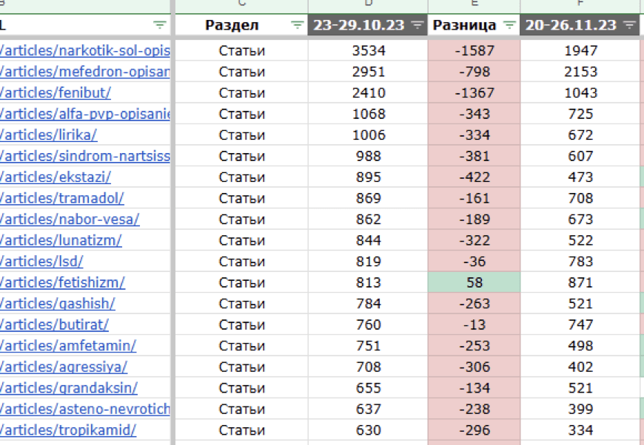Open filter menu for Раздел column
Screen dimensions: 644x445
(x=297, y=25)
